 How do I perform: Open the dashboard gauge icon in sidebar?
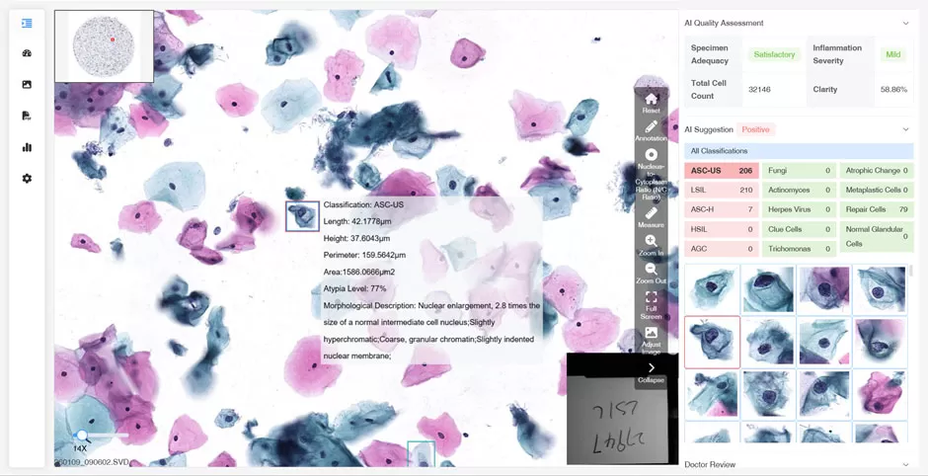point(27,53)
